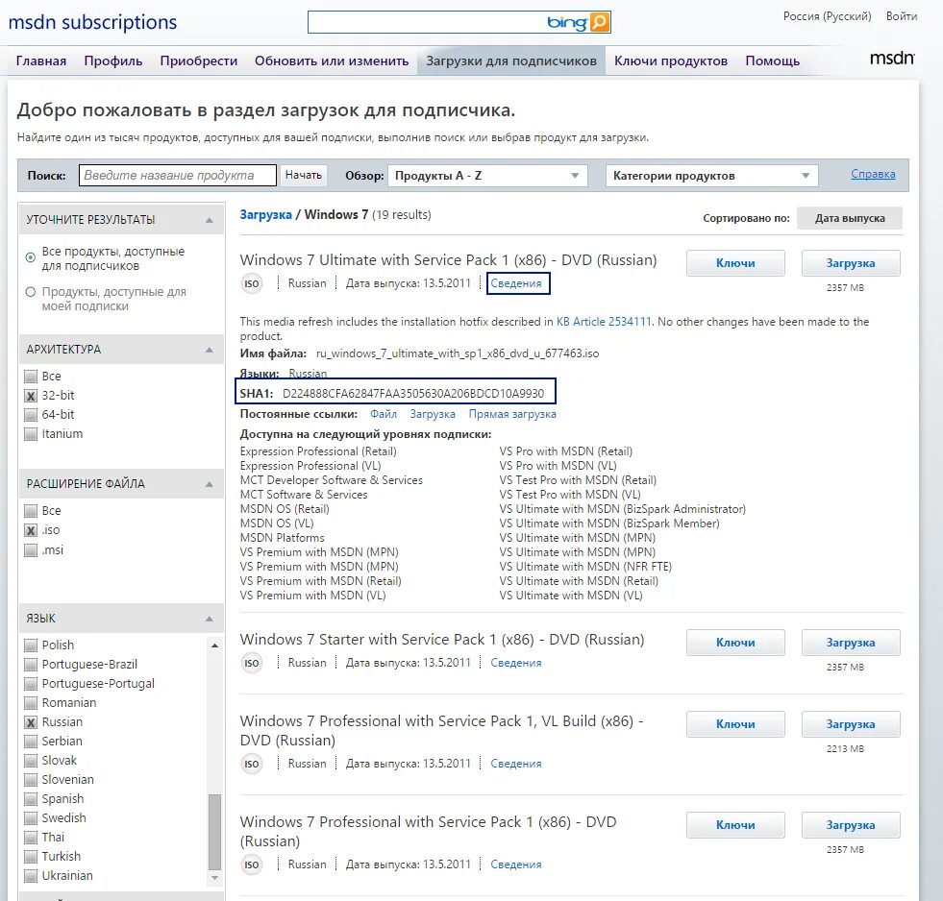The width and height of the screenshot is (943, 901).
Task: Check the Itanium architecture filter
Action: tap(31, 434)
